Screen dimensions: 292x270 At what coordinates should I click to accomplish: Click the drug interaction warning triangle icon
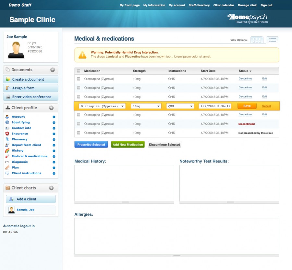(x=82, y=55)
